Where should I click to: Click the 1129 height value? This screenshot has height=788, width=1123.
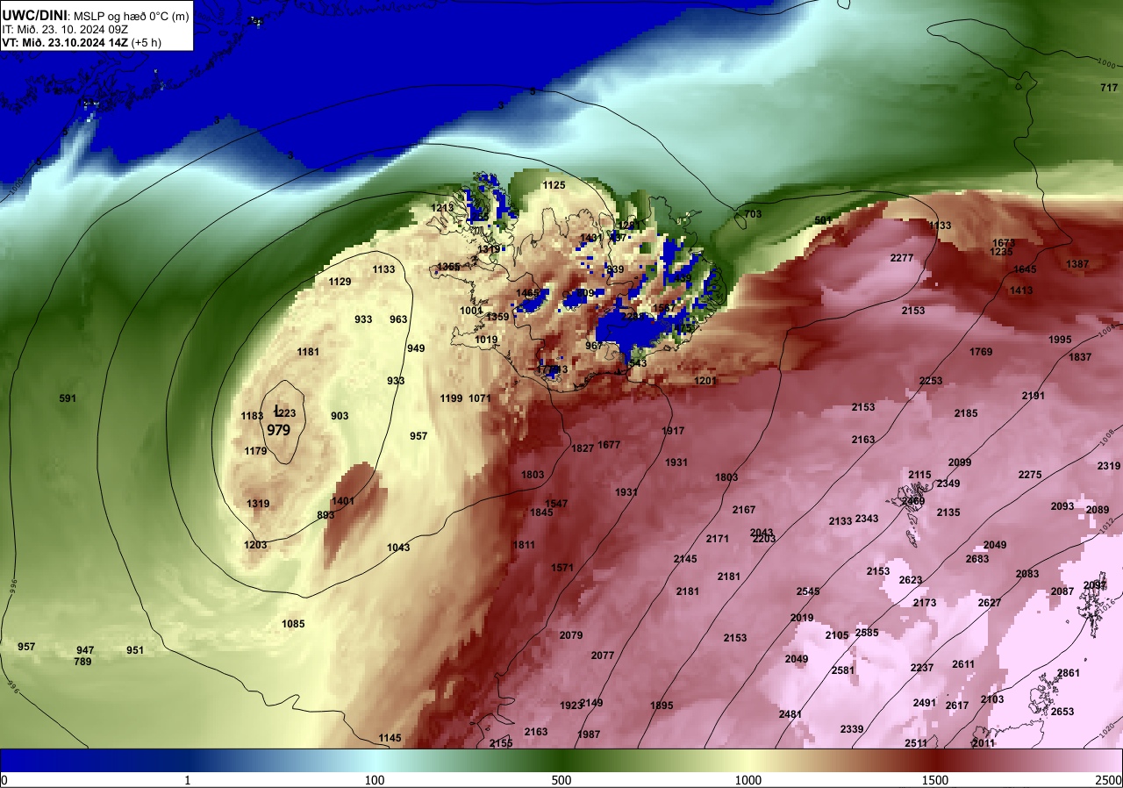340,282
